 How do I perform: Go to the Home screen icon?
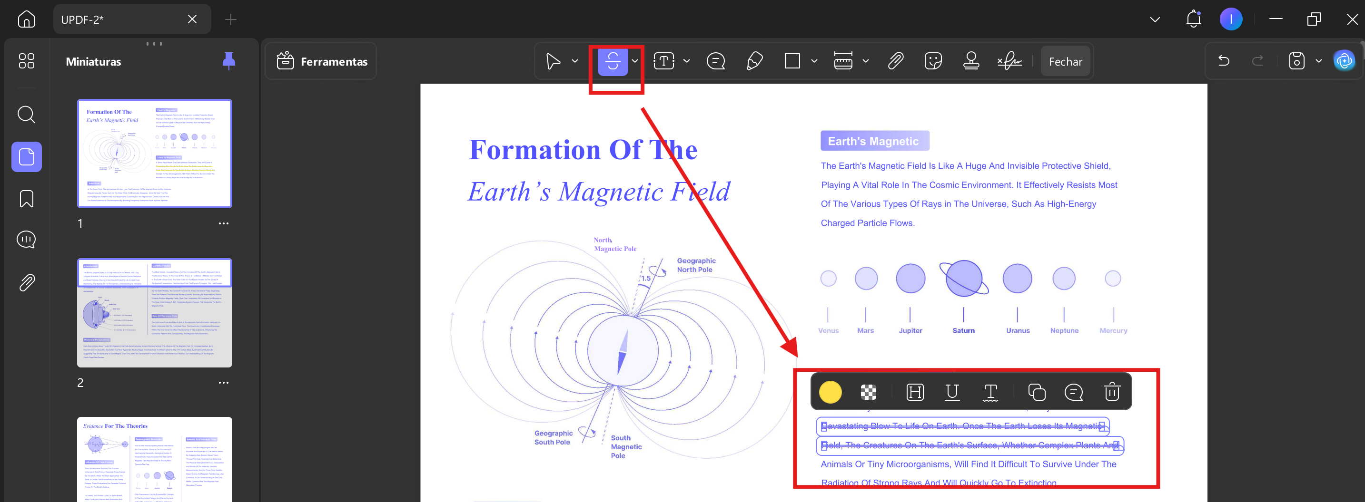click(x=27, y=19)
